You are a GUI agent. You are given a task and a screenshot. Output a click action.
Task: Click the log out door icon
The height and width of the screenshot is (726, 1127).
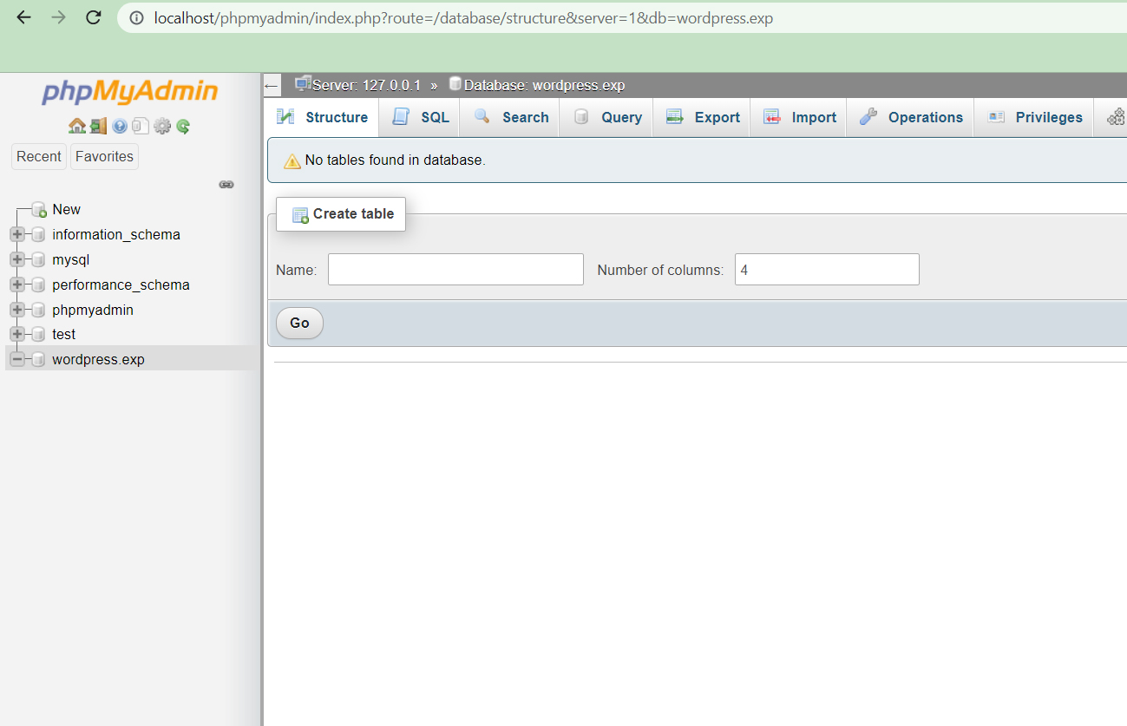point(98,127)
